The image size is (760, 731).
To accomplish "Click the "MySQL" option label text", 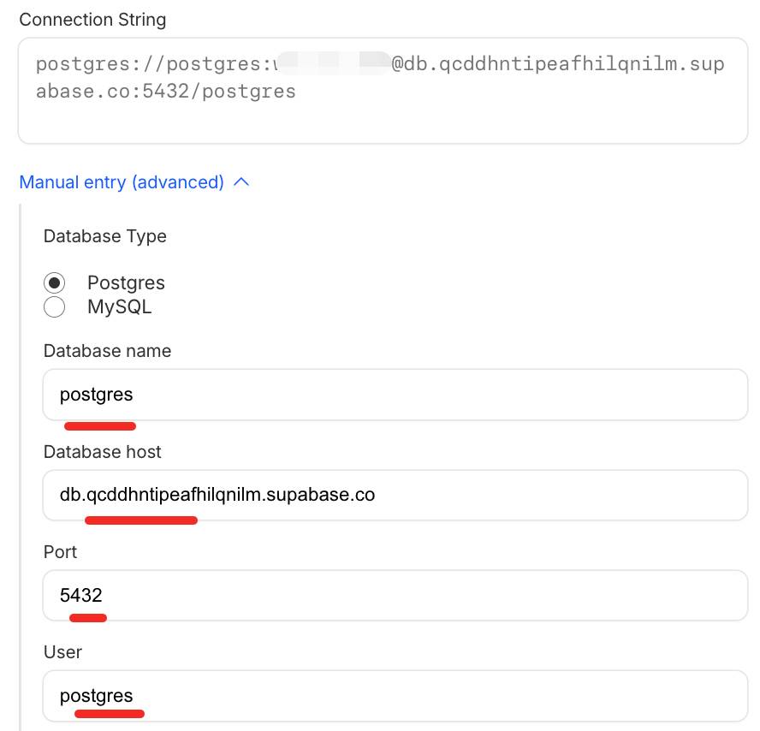I will [x=119, y=307].
